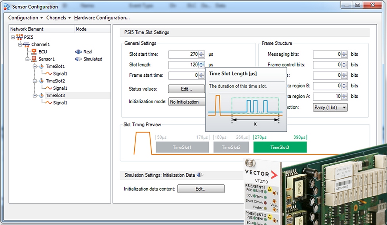Click the Sensor1 icon in tree
Viewport: 387px width, 225px height.
(x=34, y=59)
